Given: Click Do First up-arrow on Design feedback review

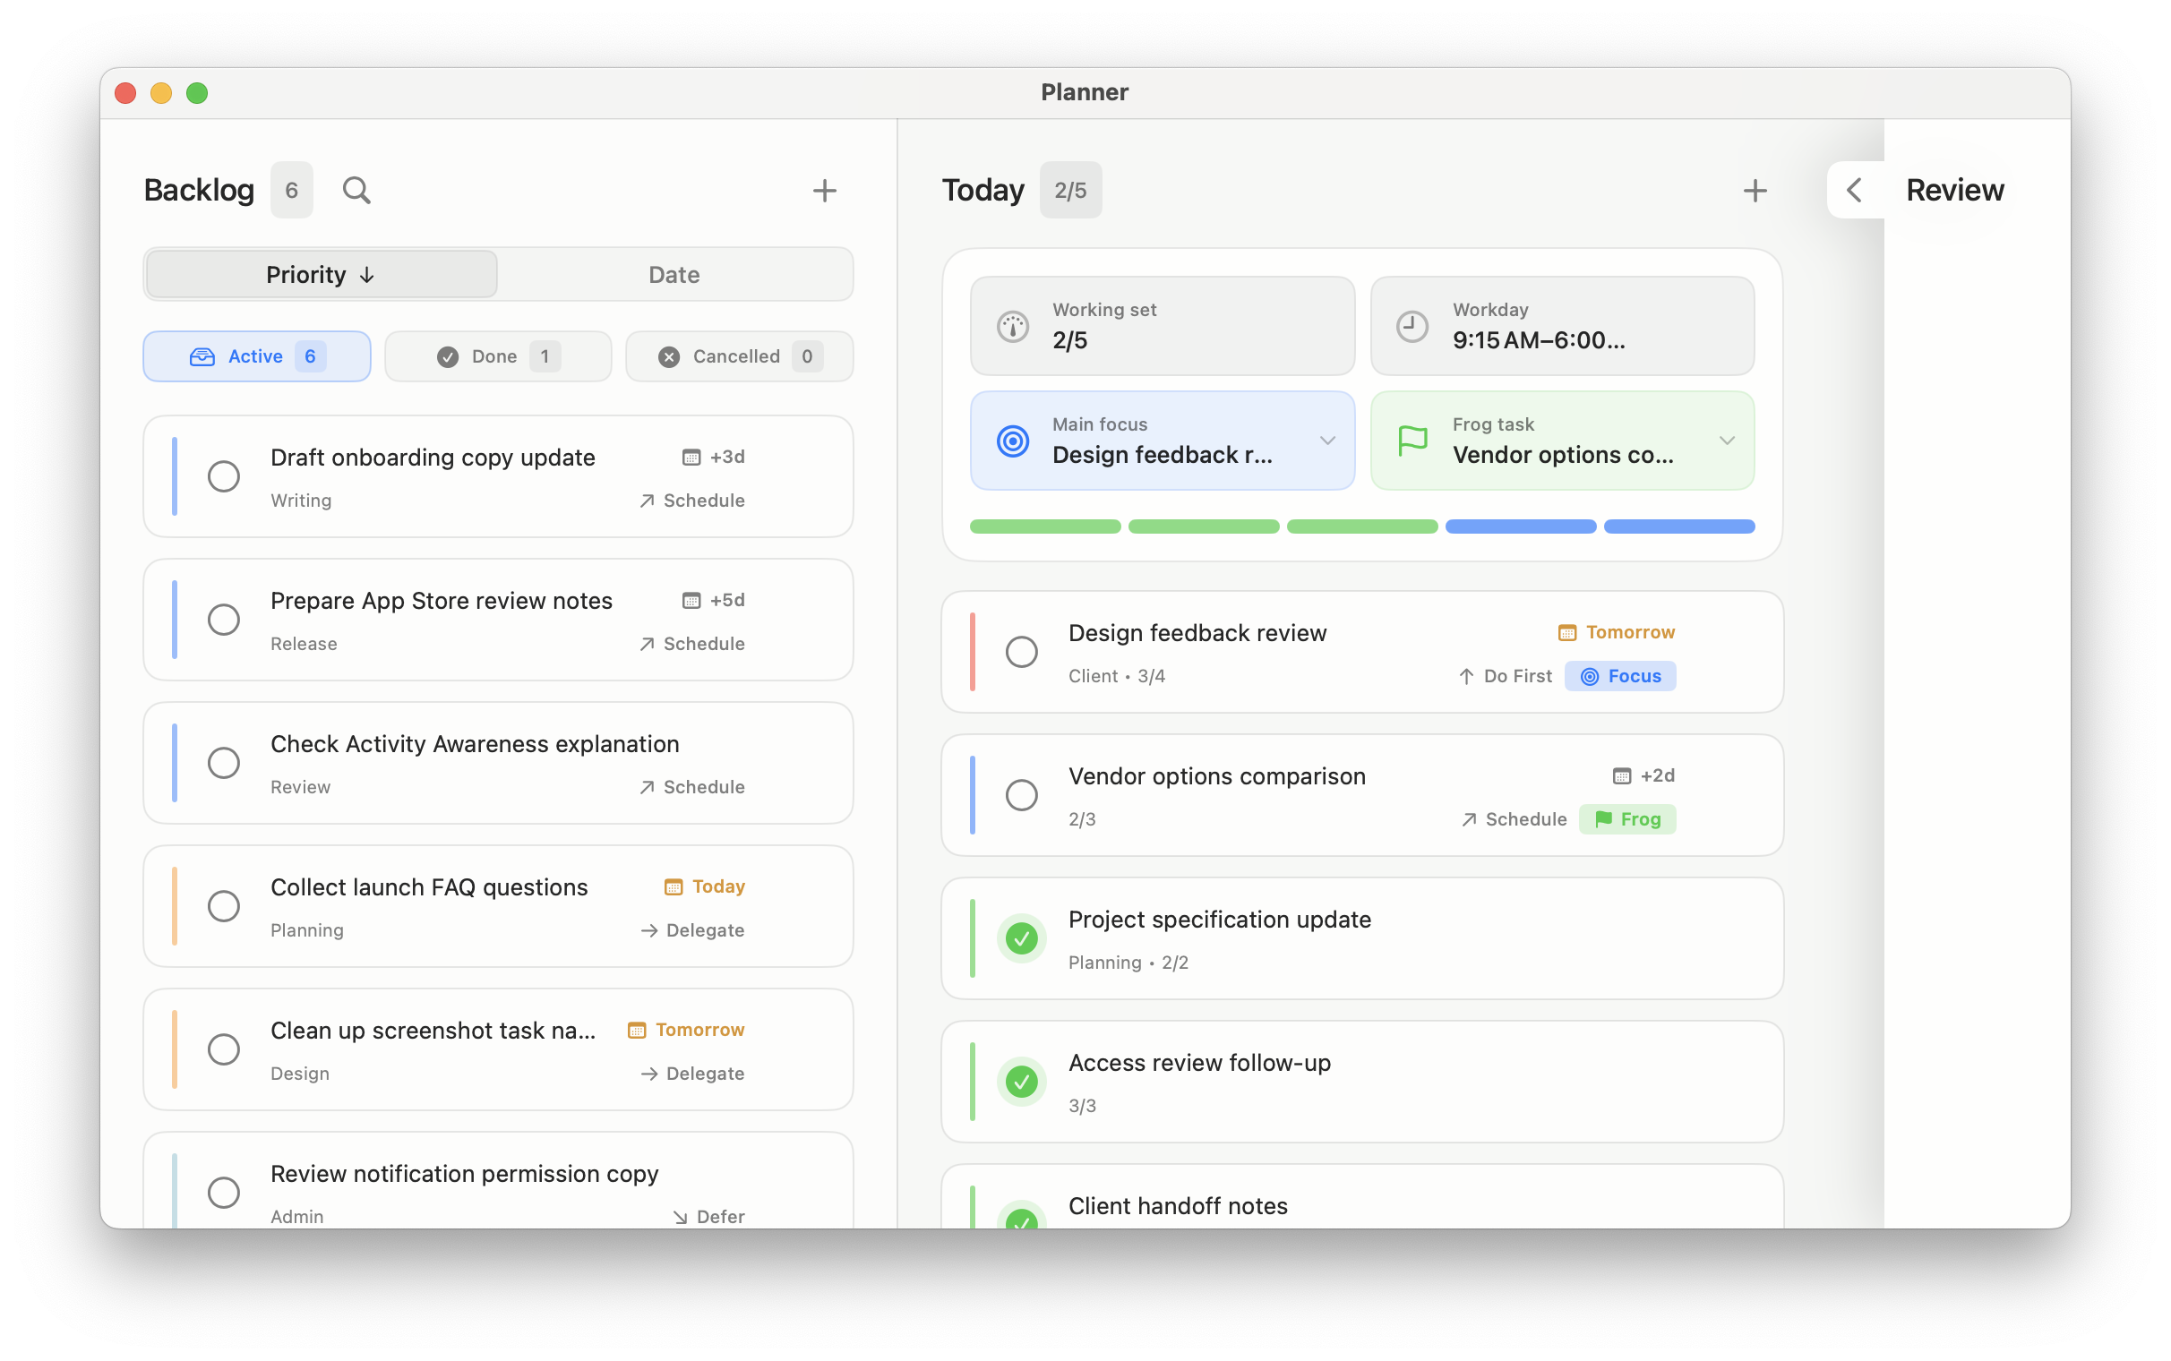Looking at the screenshot, I should pos(1466,676).
